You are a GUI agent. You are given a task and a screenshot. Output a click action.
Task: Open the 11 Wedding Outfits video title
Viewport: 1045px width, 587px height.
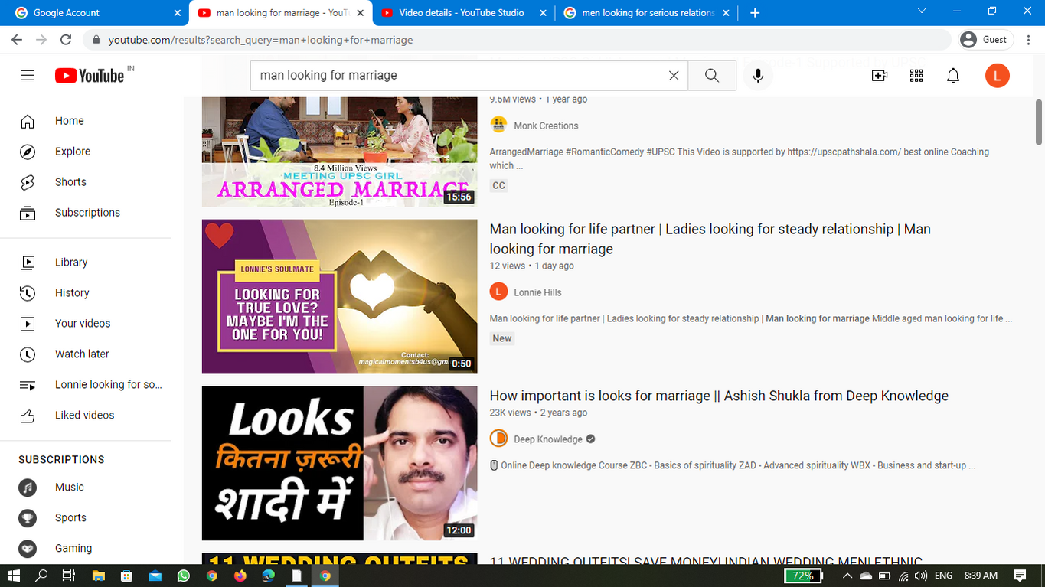[705, 561]
